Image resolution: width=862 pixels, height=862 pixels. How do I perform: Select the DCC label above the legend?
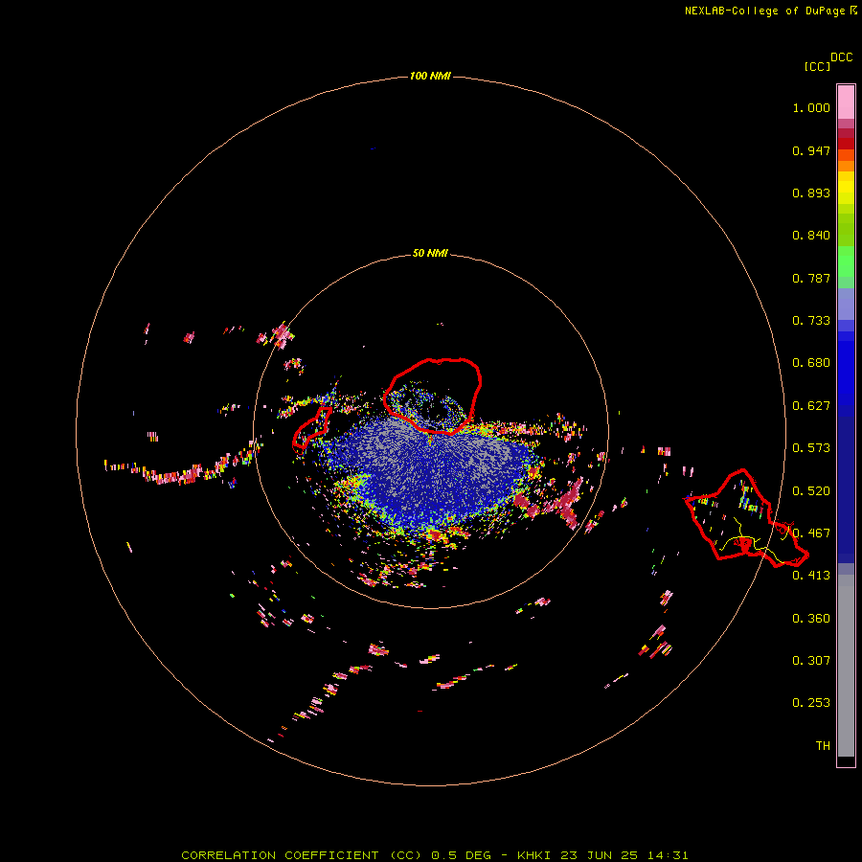tap(841, 57)
